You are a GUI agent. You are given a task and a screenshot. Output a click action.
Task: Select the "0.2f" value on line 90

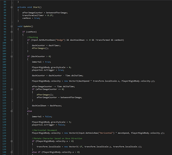tap(50, 15)
